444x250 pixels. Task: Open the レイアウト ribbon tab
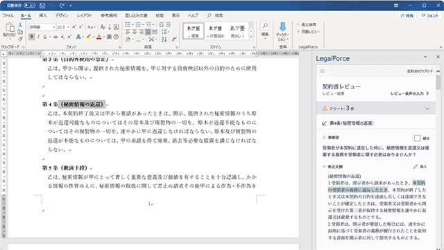point(85,15)
